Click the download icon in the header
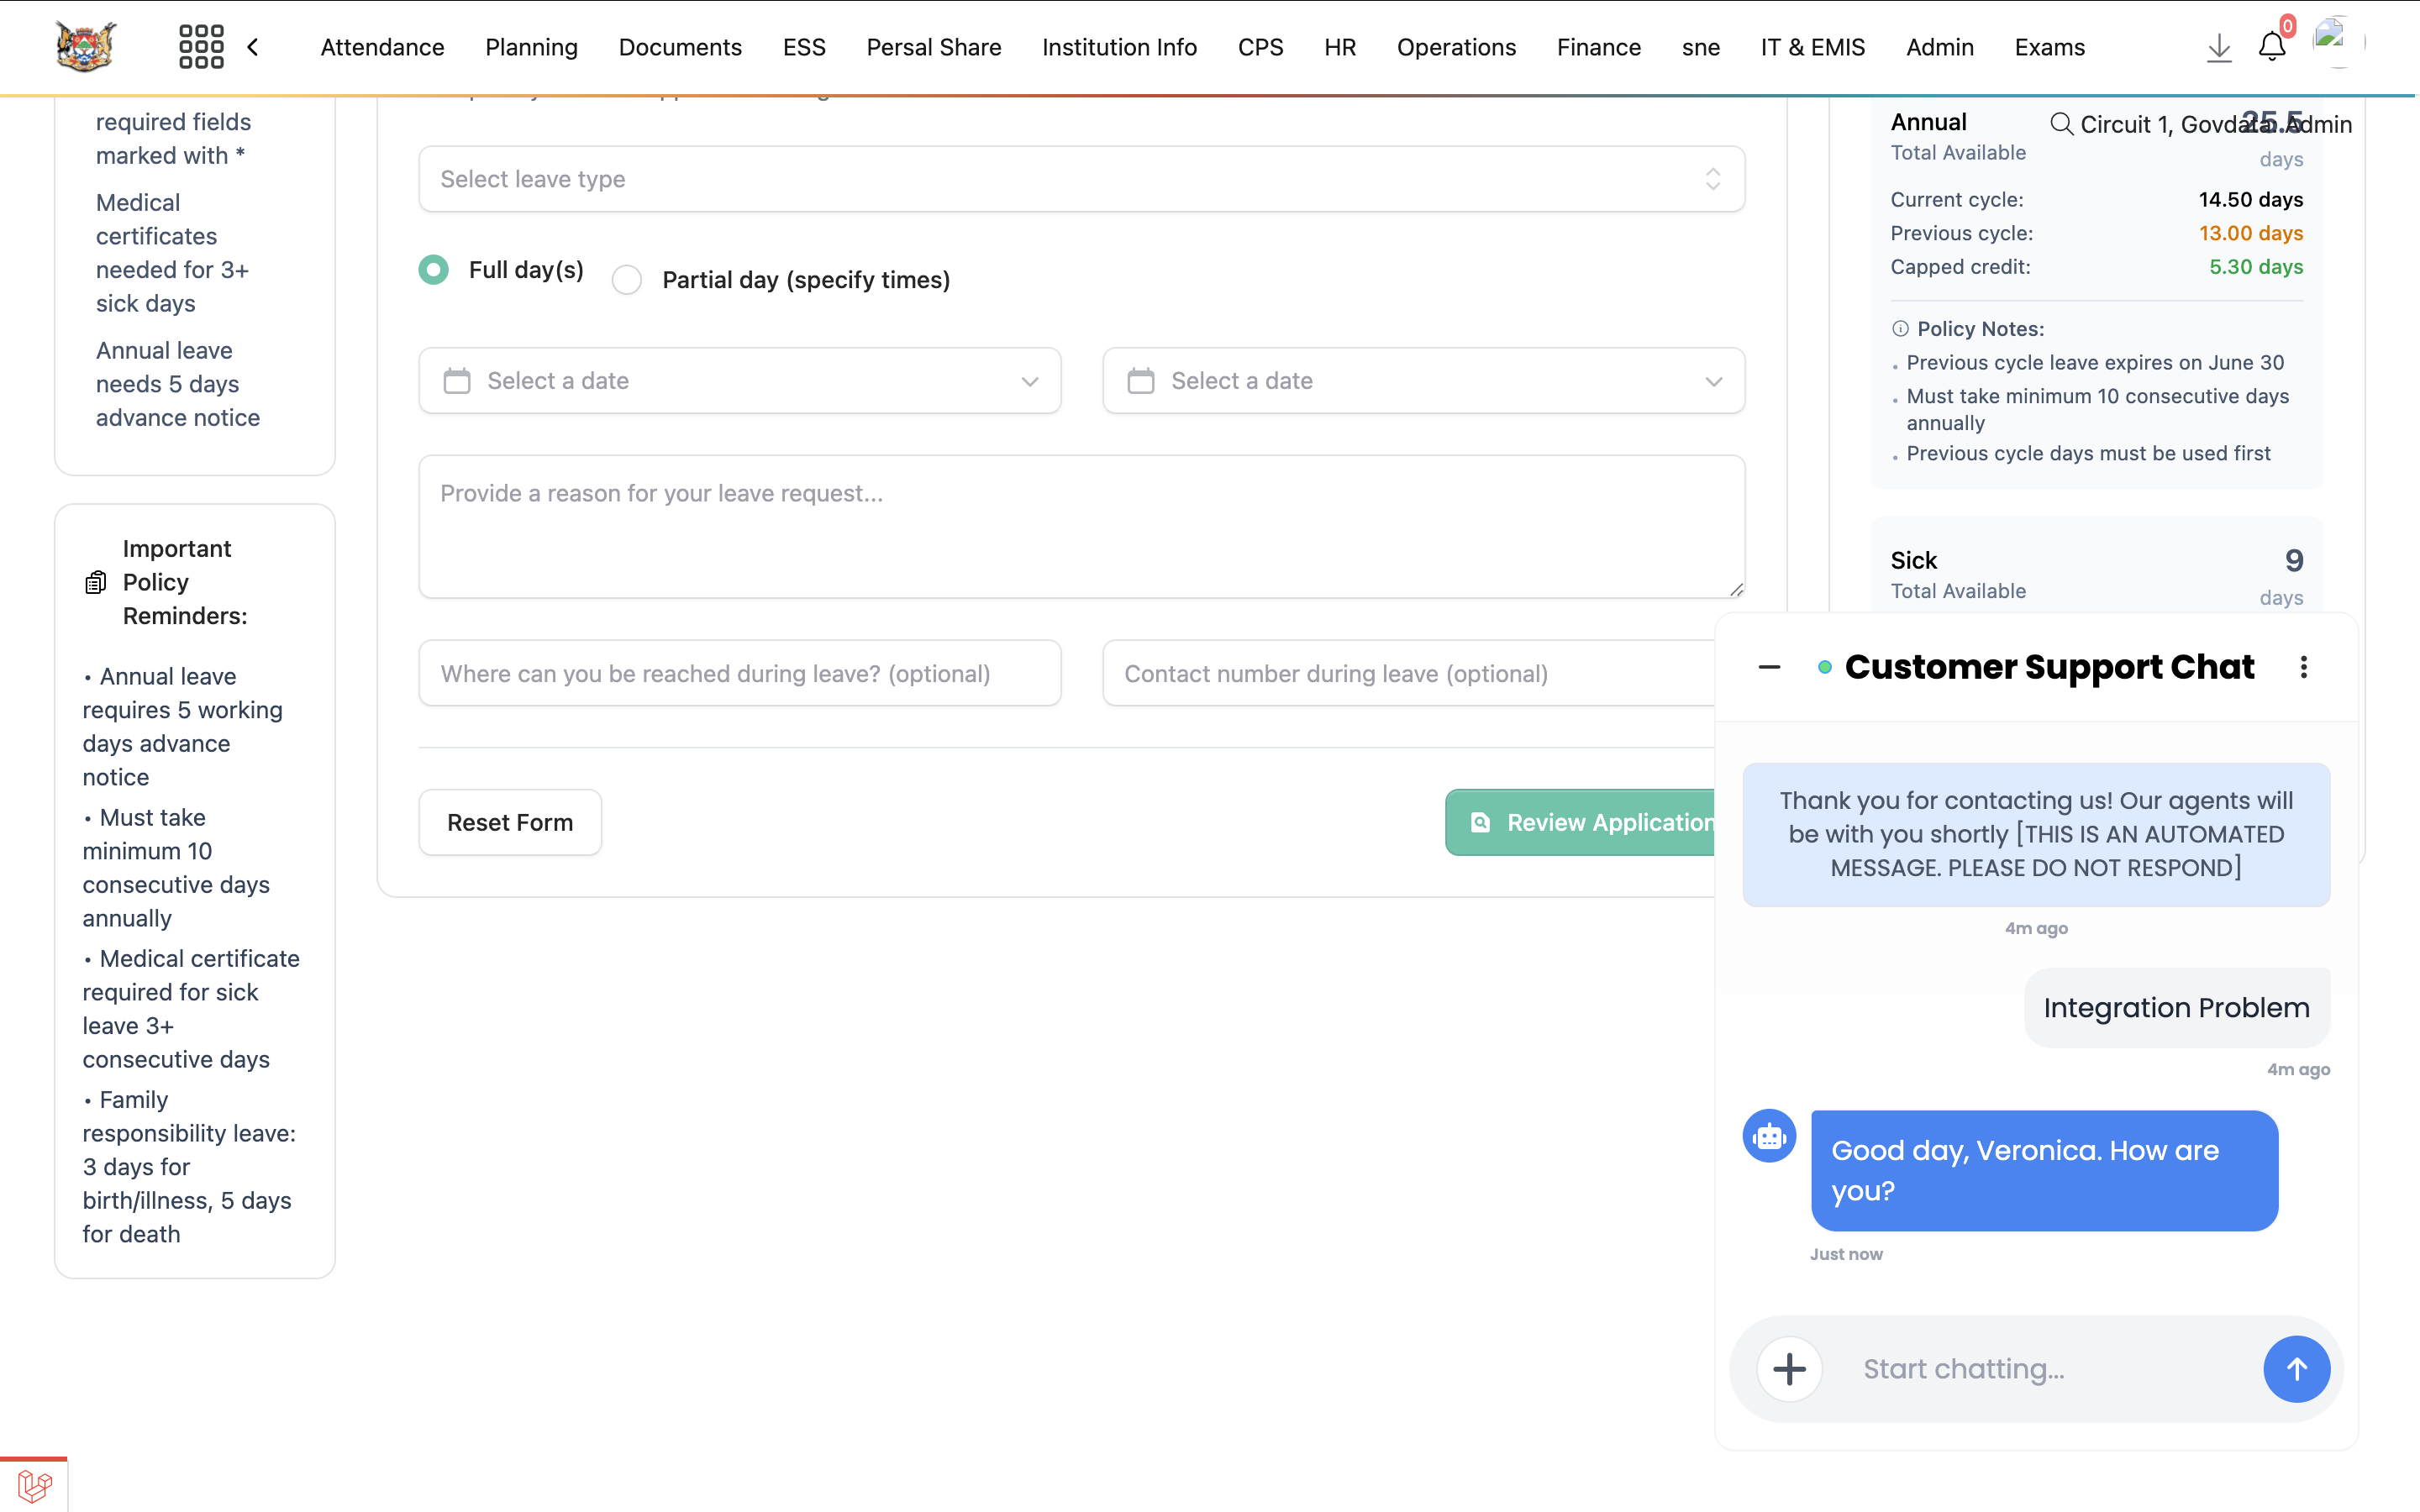 pos(2218,47)
